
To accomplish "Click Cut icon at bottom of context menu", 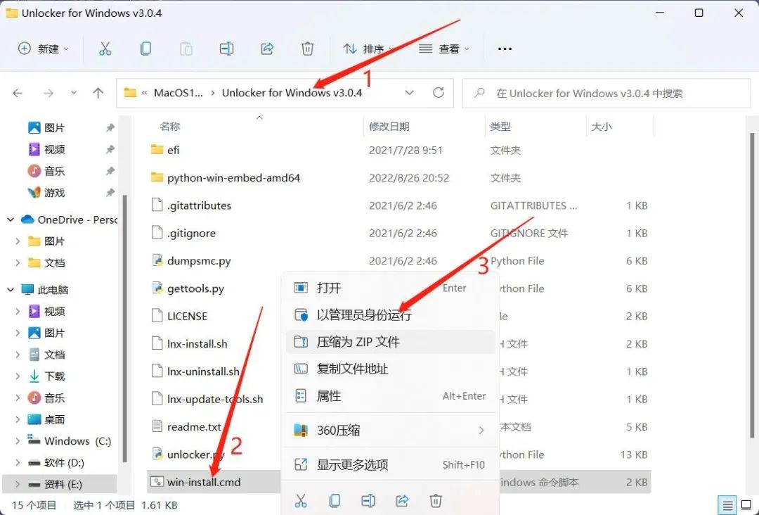I will coord(301,500).
